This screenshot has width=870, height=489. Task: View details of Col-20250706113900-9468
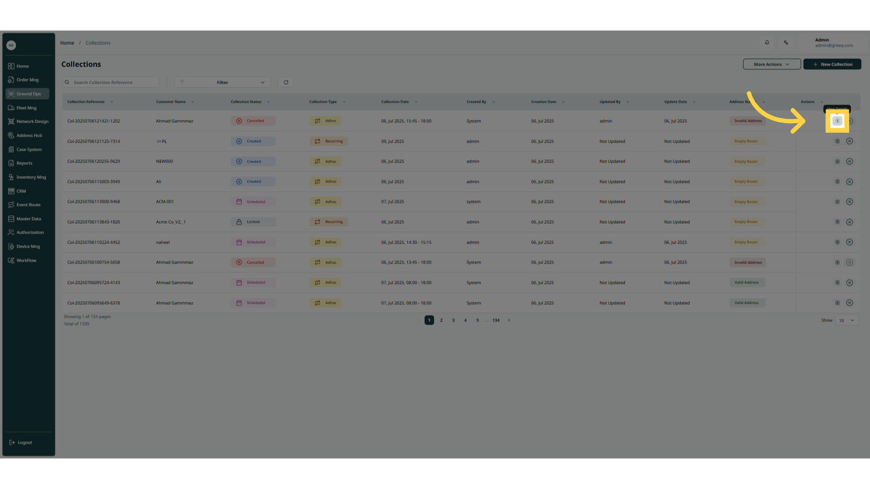click(837, 202)
